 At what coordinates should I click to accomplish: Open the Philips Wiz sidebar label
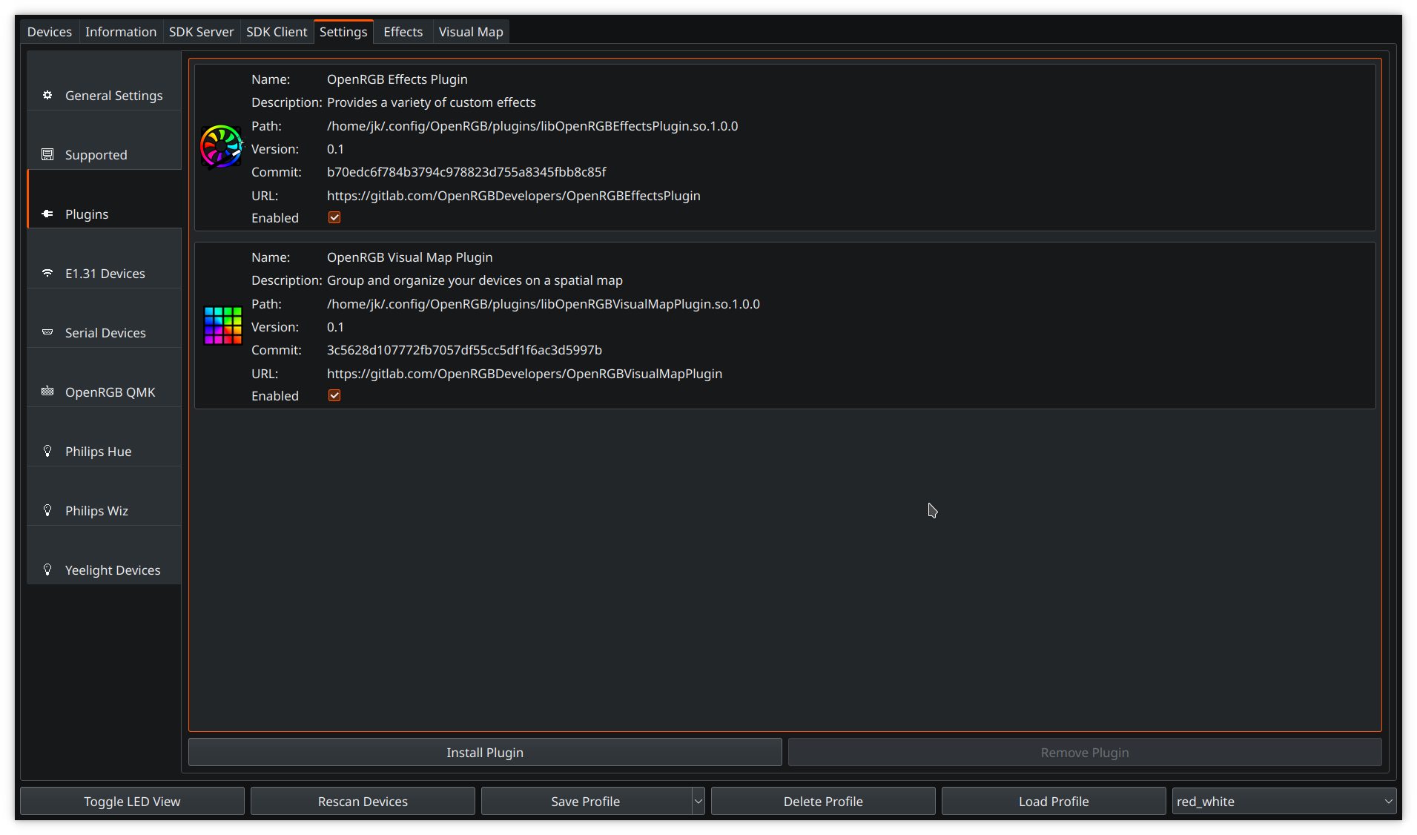pos(96,510)
